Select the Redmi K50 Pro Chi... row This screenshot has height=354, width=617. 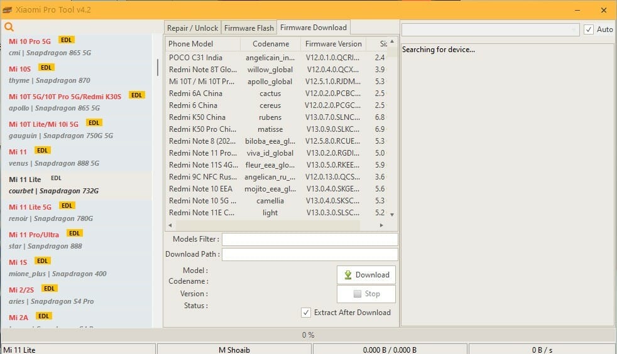tap(277, 129)
